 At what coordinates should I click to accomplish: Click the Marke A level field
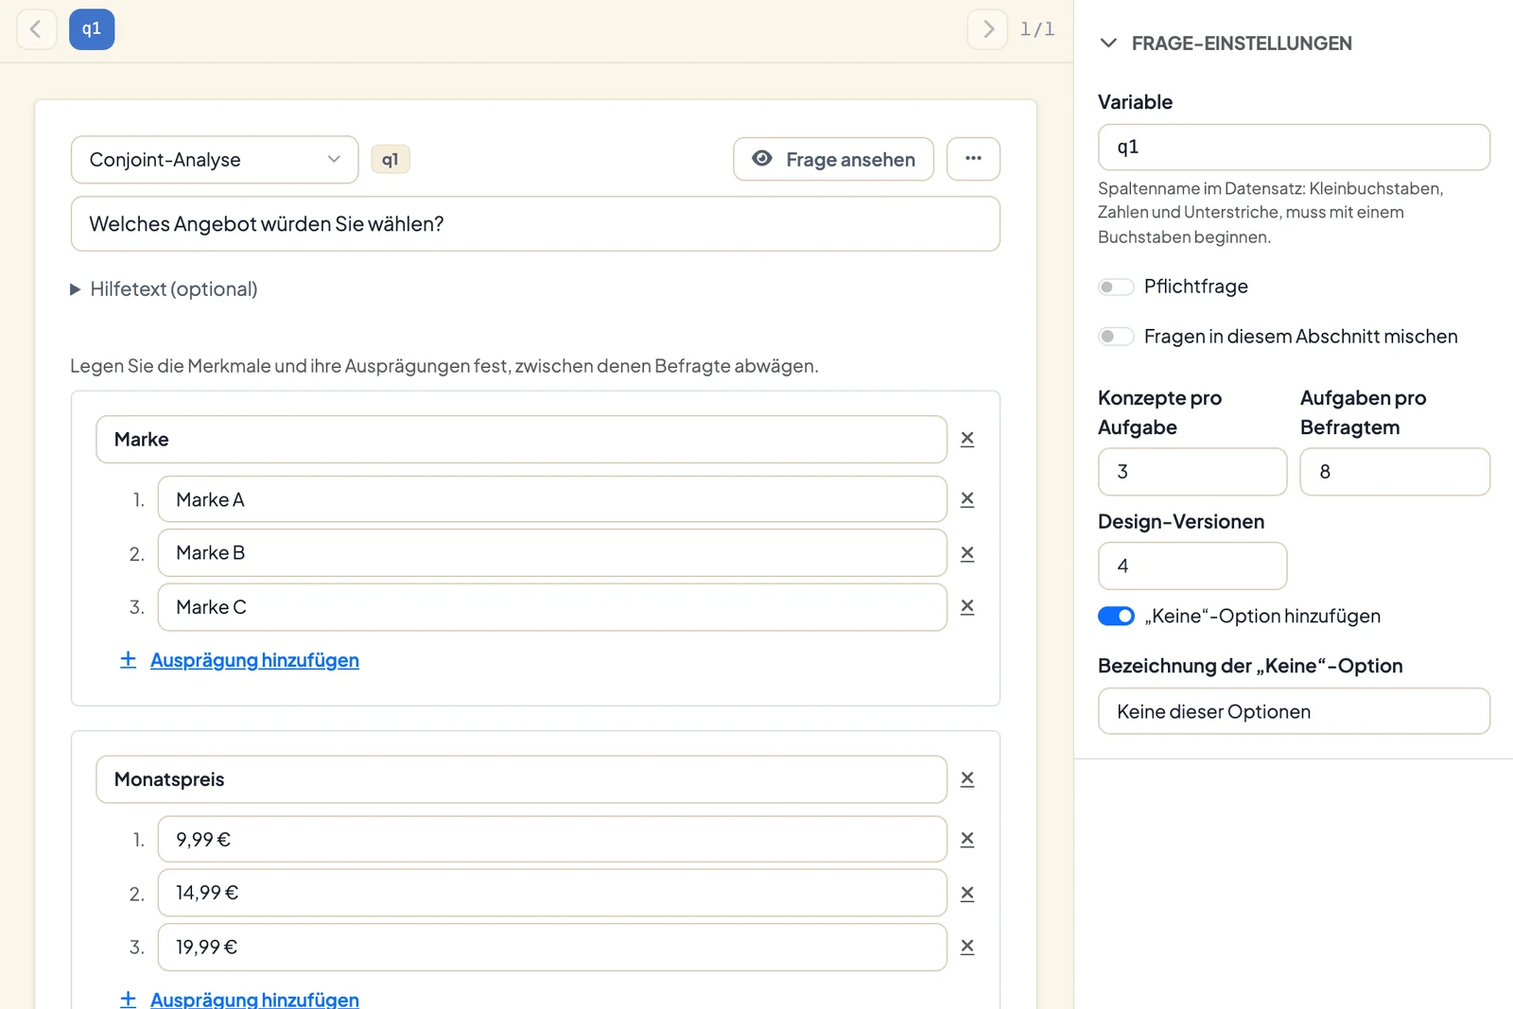[x=552, y=499]
